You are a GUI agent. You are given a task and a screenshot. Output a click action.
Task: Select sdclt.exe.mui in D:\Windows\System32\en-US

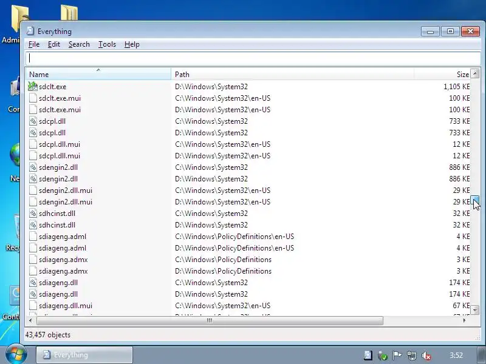[60, 110]
